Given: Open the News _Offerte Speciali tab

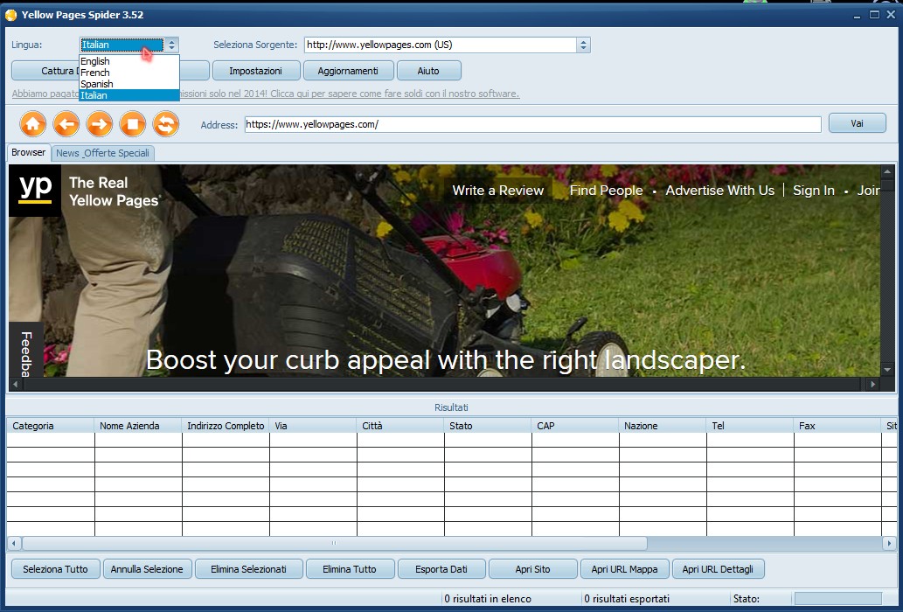Looking at the screenshot, I should pos(102,153).
